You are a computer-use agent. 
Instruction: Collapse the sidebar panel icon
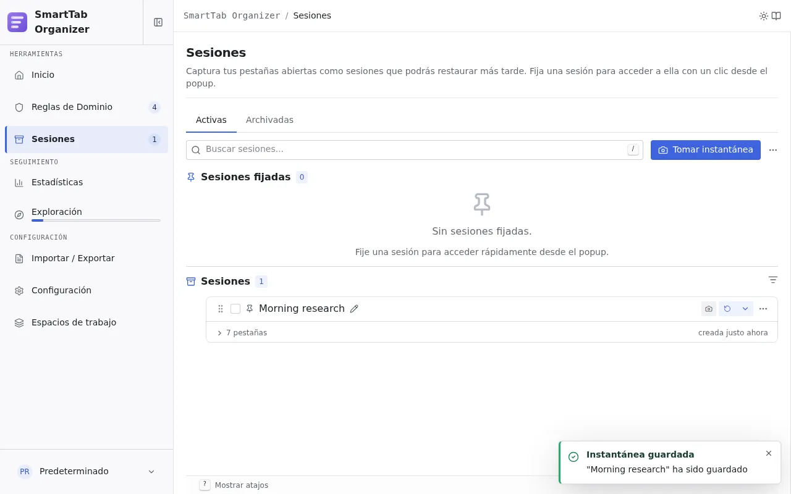158,22
